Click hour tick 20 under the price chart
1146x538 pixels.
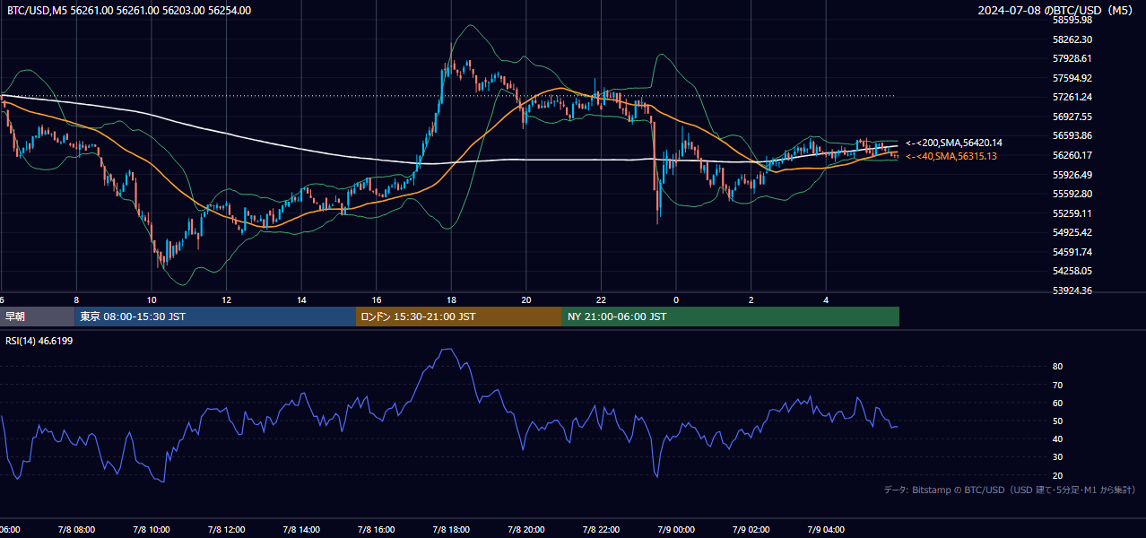[x=526, y=299]
